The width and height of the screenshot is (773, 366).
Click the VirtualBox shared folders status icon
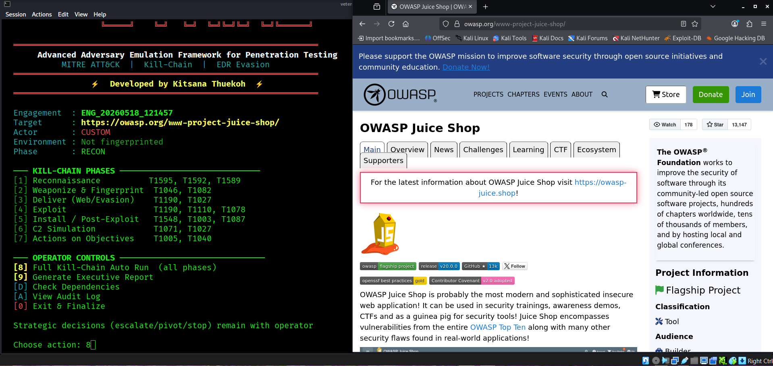[694, 361]
